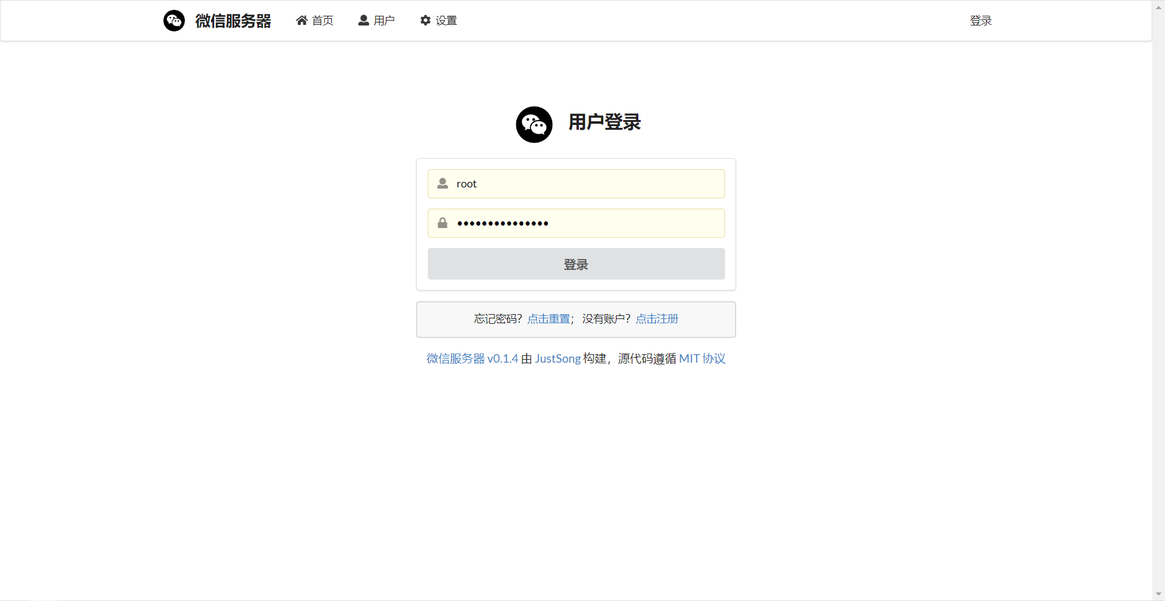This screenshot has width=1165, height=601.
Task: Click the 微信服务器 brand logo text
Action: [x=233, y=20]
